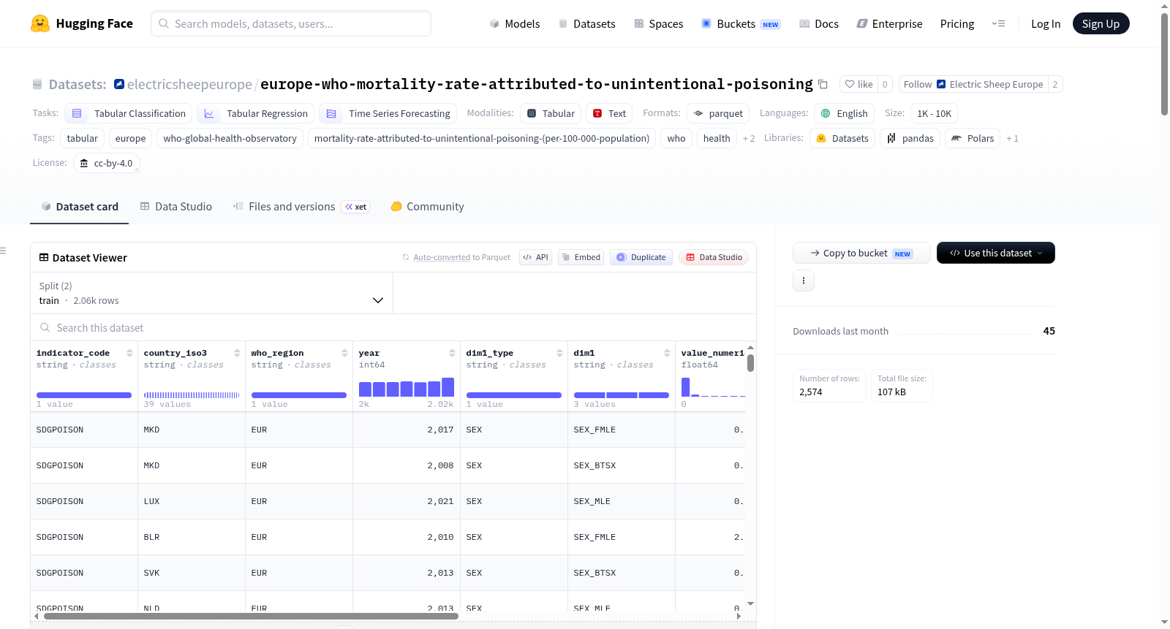This screenshot has width=1170, height=629.
Task: Switch to the Files and versions tab
Action: pyautogui.click(x=301, y=207)
